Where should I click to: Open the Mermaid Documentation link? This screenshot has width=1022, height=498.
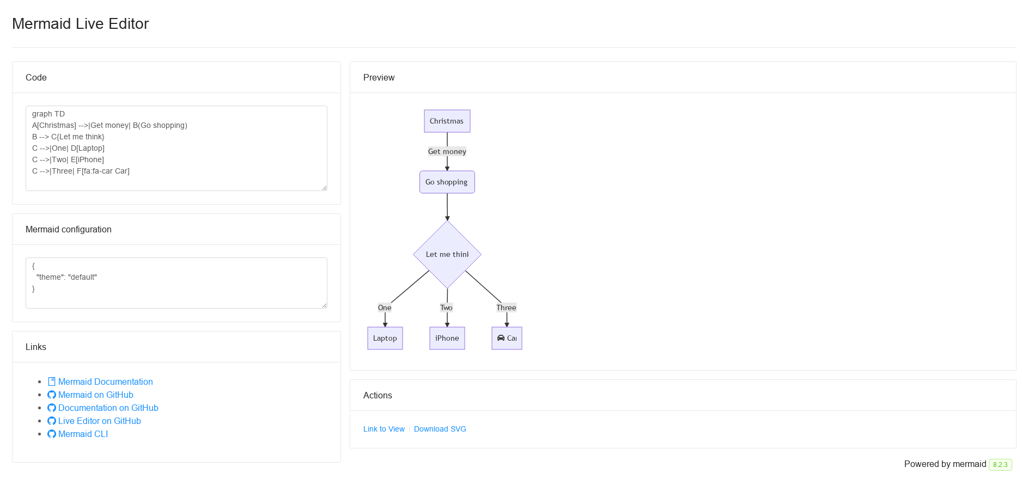106,382
